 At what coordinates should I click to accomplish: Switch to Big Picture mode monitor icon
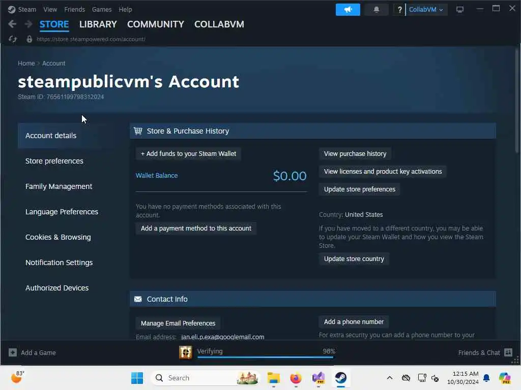459,10
